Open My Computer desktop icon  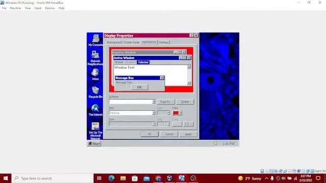tap(95, 41)
